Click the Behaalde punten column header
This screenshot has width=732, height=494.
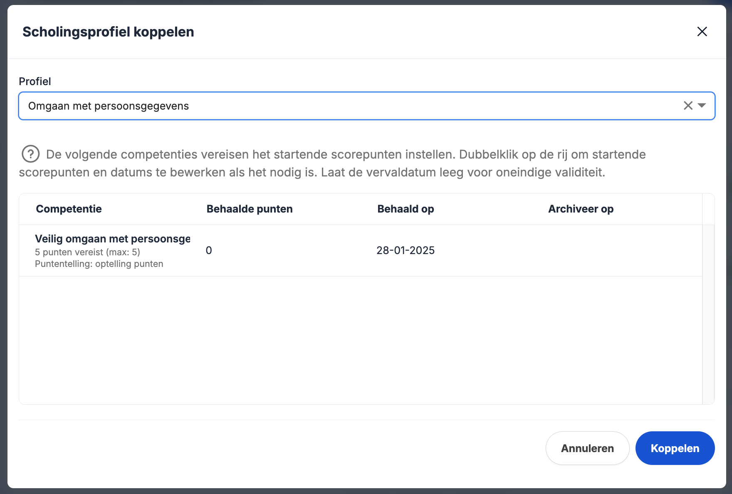coord(250,209)
